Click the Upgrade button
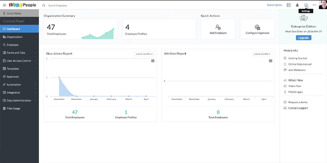 coord(303,38)
